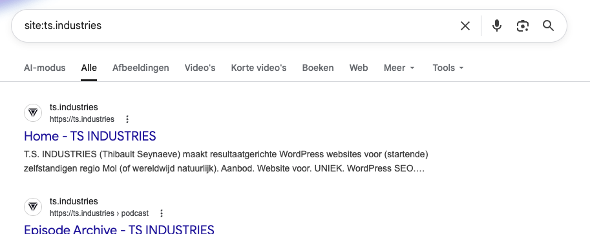Click the https://ts.industries URL of the first result

coord(82,119)
